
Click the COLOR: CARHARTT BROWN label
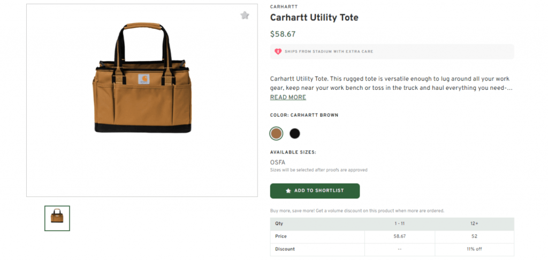[x=304, y=115]
